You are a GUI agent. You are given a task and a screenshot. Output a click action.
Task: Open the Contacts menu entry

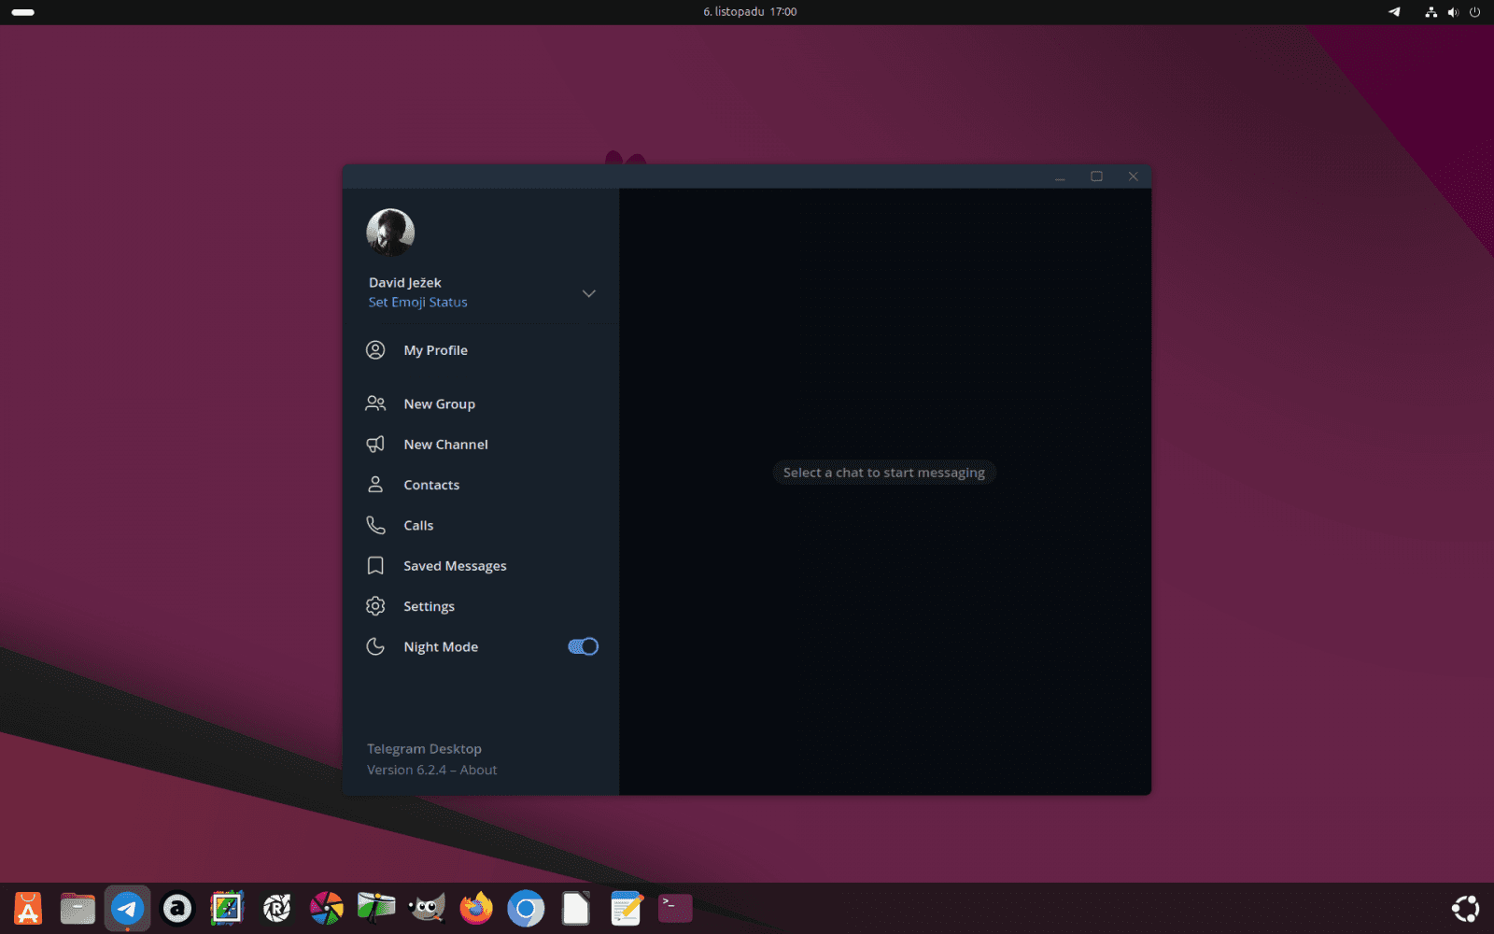point(431,485)
